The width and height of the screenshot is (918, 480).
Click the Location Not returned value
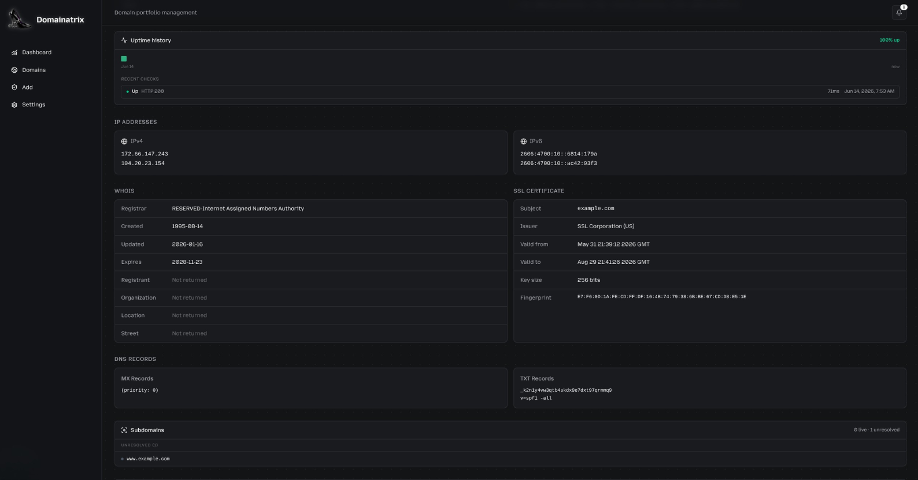click(x=189, y=315)
